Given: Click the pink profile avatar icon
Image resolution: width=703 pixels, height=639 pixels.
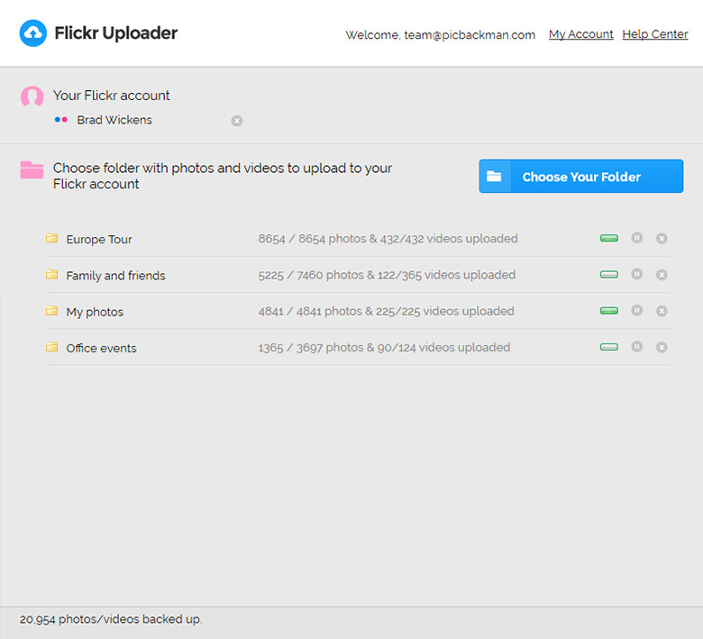Looking at the screenshot, I should pyautogui.click(x=32, y=96).
